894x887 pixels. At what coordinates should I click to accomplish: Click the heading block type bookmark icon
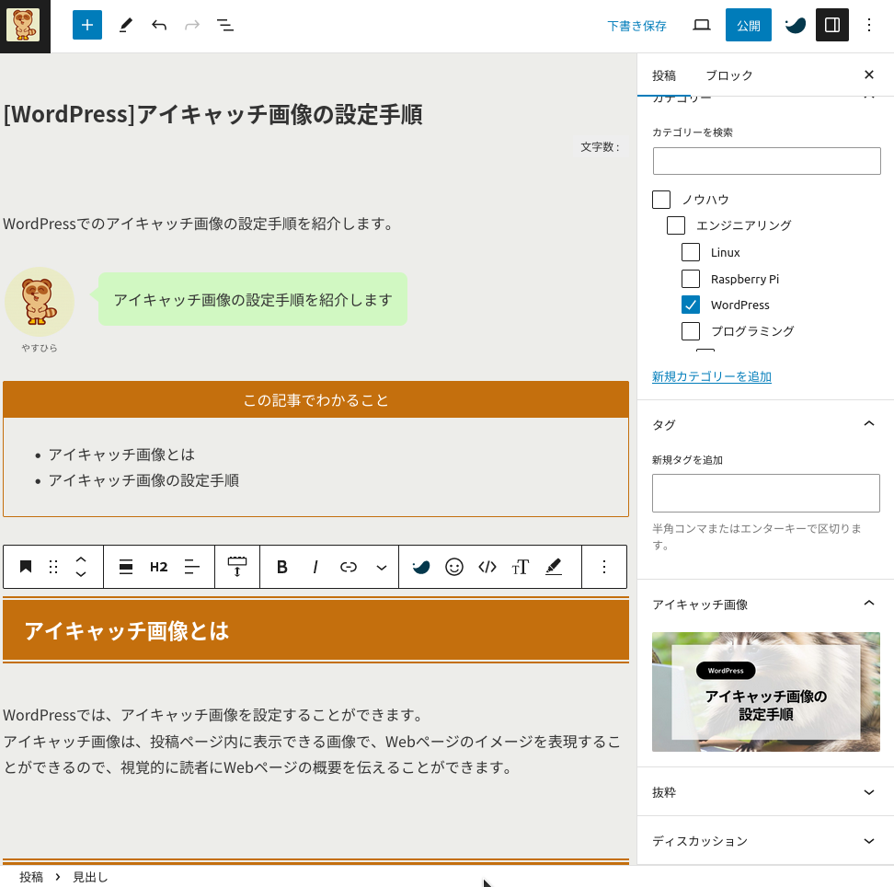click(26, 567)
